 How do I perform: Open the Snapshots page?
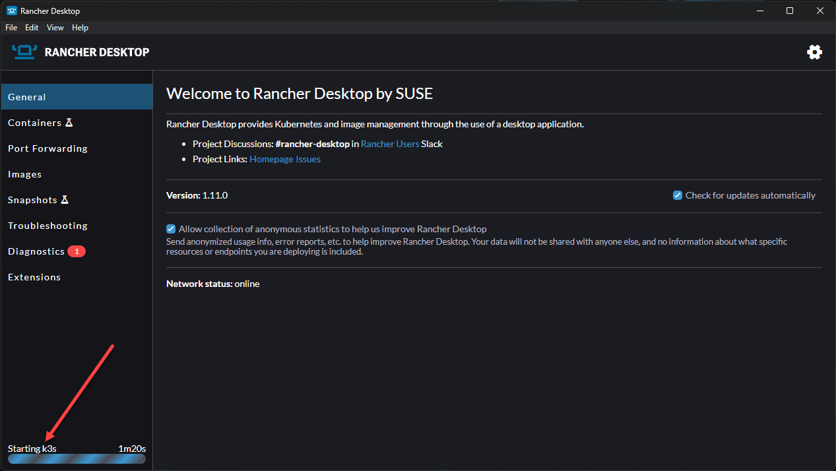[77, 200]
